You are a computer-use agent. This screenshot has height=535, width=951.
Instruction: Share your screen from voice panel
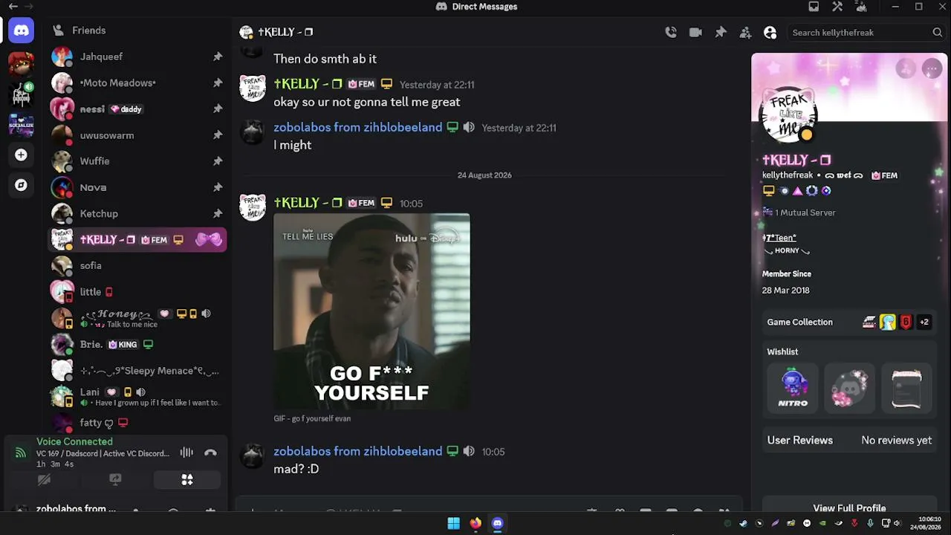click(x=115, y=479)
